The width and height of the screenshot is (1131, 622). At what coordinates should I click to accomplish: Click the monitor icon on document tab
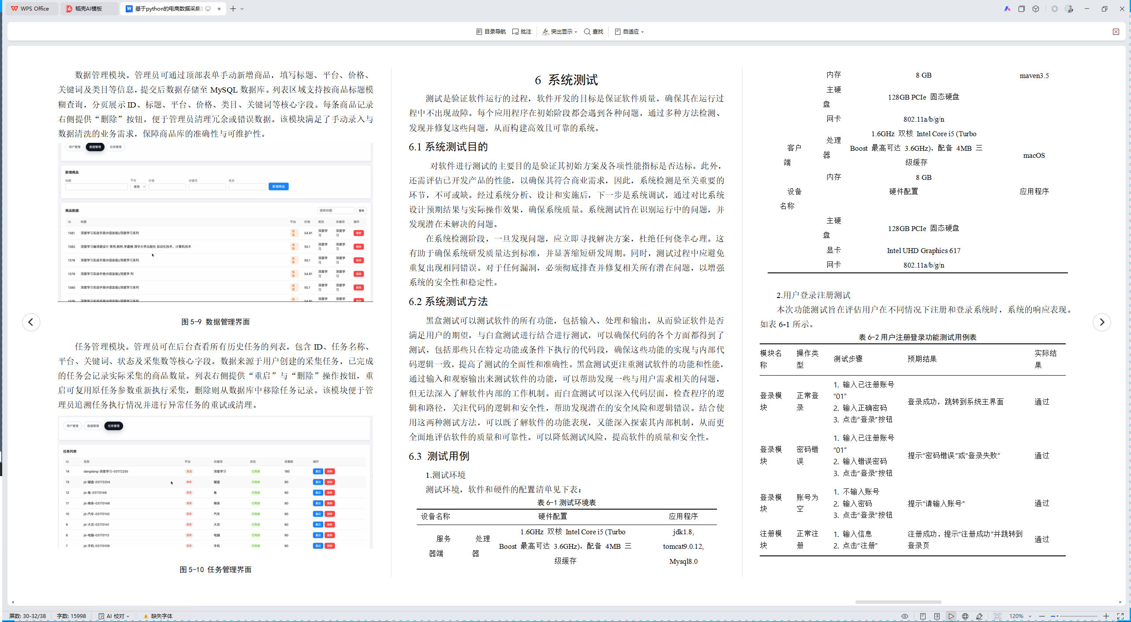coord(208,8)
